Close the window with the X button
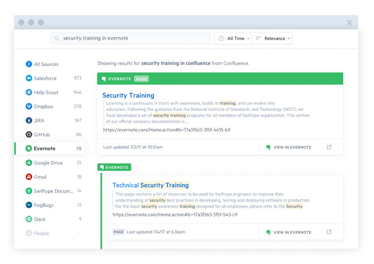This screenshot has height=264, width=374. coord(349,22)
